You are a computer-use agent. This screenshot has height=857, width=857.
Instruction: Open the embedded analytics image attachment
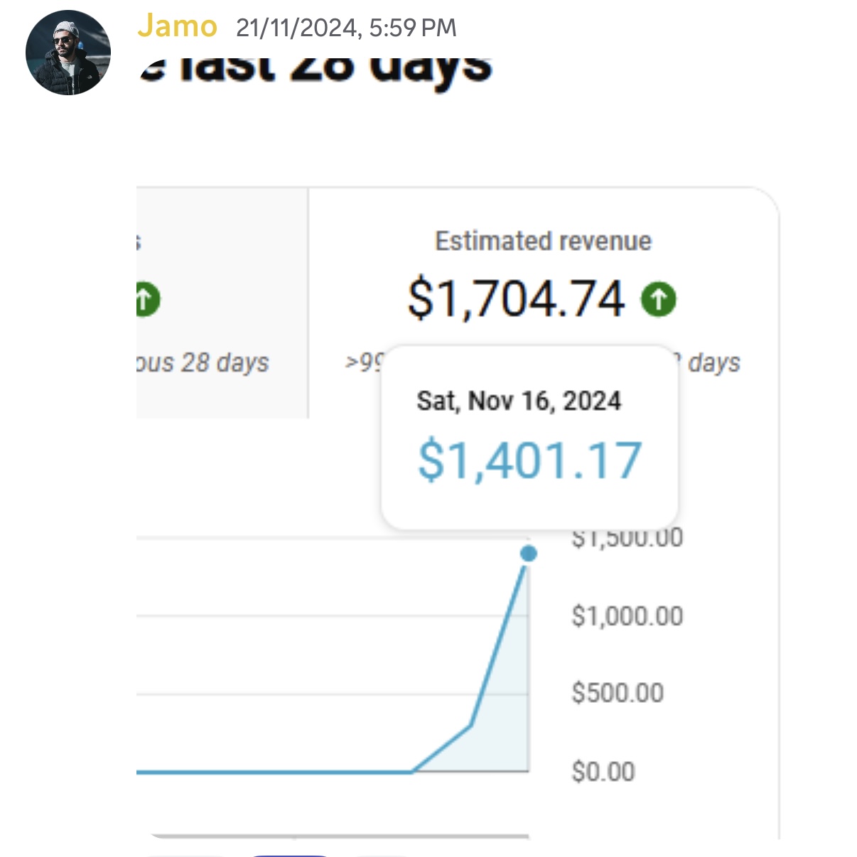pos(458,455)
